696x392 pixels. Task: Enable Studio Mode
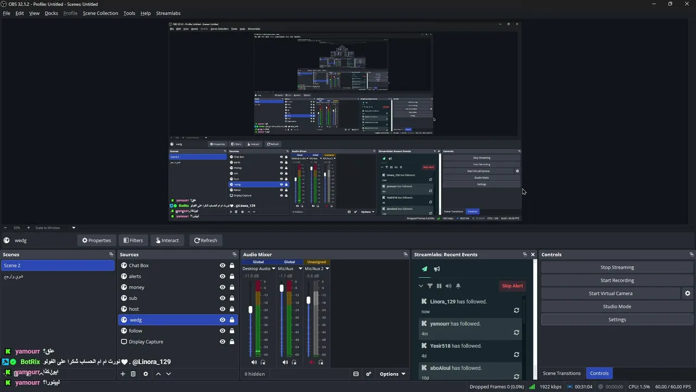617,307
